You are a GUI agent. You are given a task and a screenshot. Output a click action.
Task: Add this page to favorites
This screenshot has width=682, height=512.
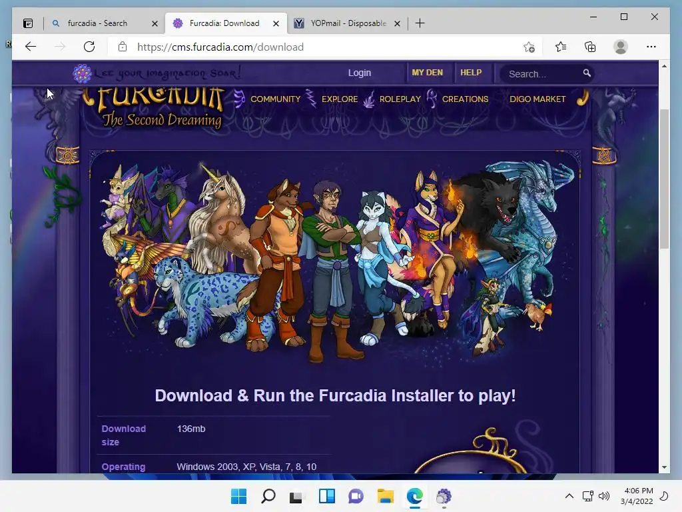pos(529,47)
